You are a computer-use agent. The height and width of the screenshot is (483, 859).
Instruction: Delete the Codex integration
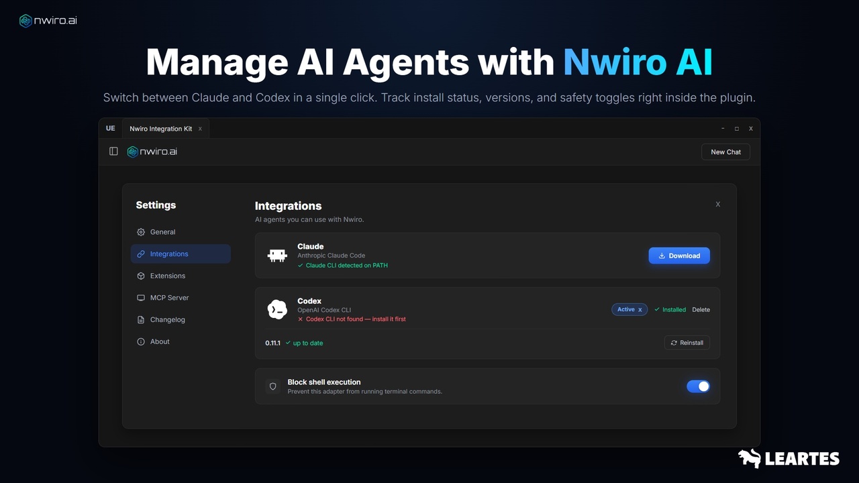[x=701, y=310]
